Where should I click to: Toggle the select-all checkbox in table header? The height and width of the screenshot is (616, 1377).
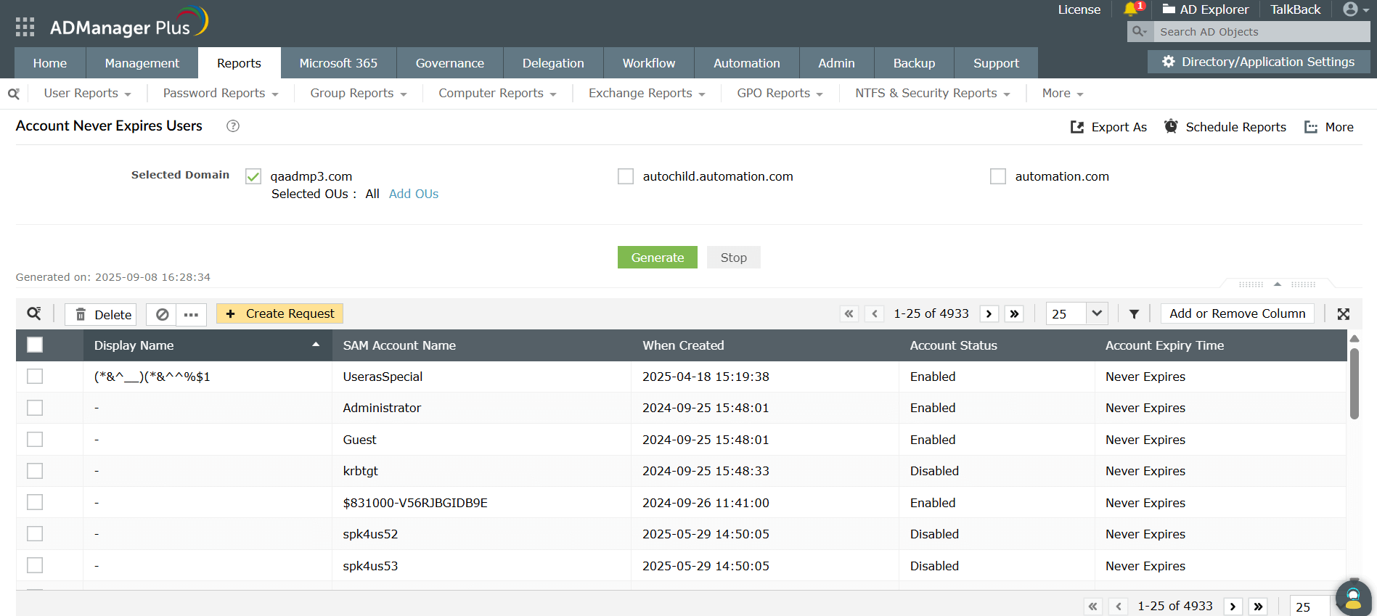point(35,345)
